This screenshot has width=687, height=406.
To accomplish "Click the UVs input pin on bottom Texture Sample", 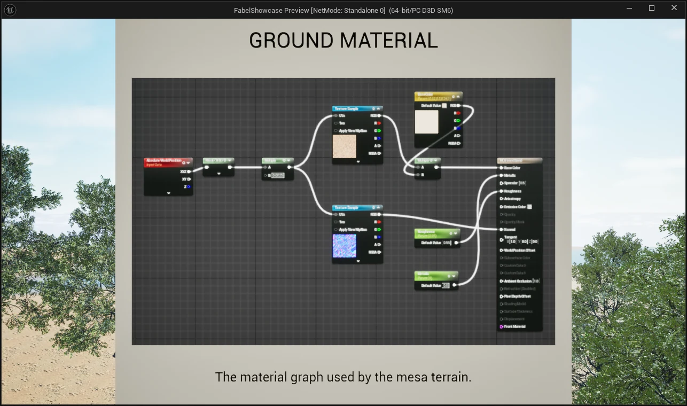I will pyautogui.click(x=335, y=214).
